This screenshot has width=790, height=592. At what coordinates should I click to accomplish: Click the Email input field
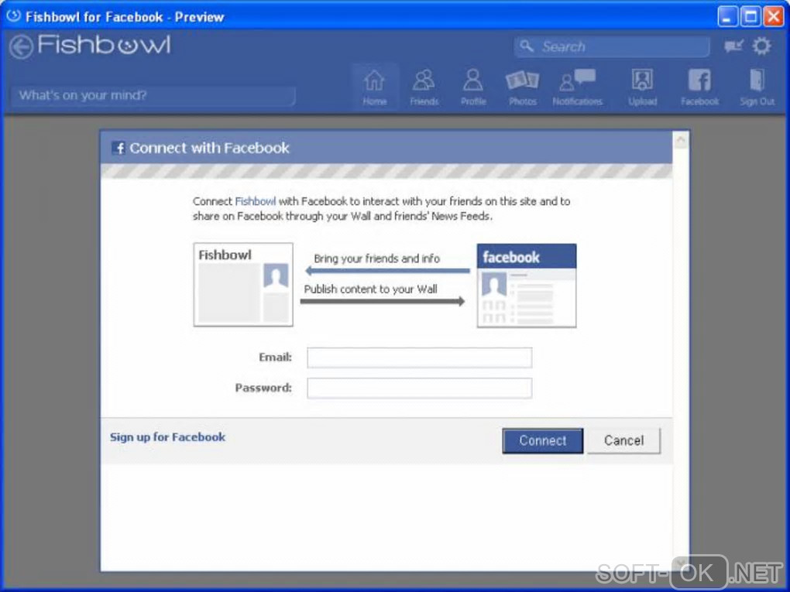tap(419, 358)
